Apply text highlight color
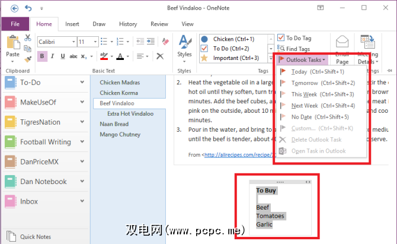The image size is (397, 244). pyautogui.click(x=104, y=56)
